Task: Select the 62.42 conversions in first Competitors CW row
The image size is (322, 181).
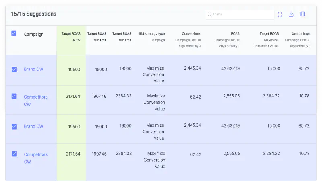Action: 196,97
